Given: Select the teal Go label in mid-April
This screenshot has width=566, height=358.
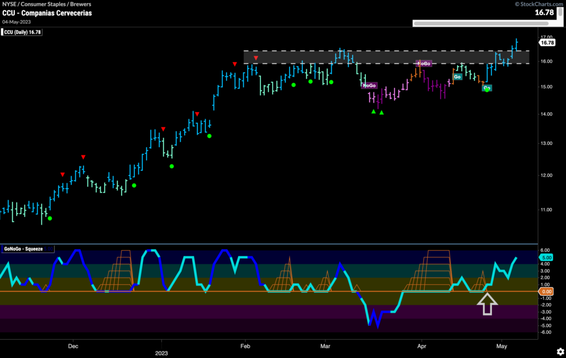Looking at the screenshot, I should (x=457, y=77).
